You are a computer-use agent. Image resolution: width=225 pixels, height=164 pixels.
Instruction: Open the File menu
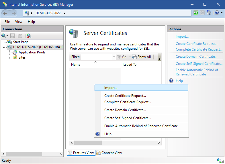click(7, 22)
